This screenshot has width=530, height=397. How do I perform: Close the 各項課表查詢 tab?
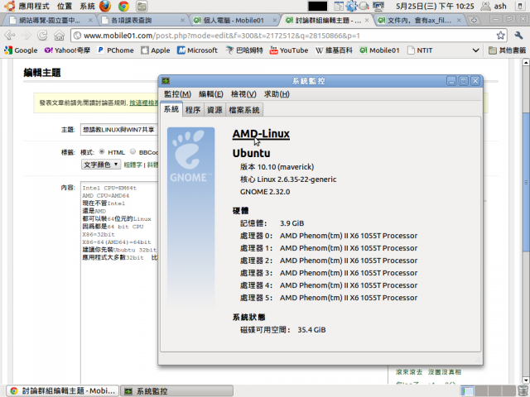pos(182,20)
